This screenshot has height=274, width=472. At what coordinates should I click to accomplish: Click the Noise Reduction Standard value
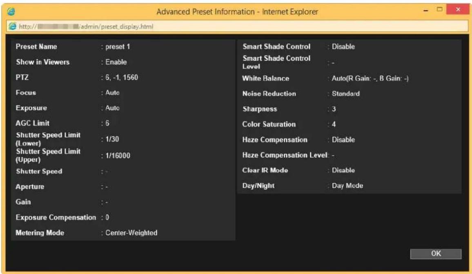pyautogui.click(x=345, y=94)
